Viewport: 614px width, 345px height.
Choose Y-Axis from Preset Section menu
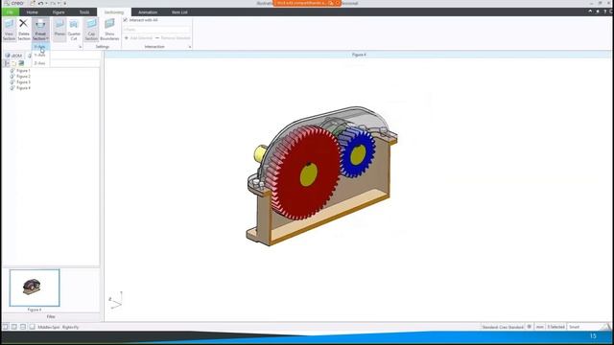(x=40, y=56)
